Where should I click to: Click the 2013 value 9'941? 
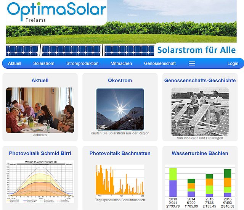click(x=173, y=203)
